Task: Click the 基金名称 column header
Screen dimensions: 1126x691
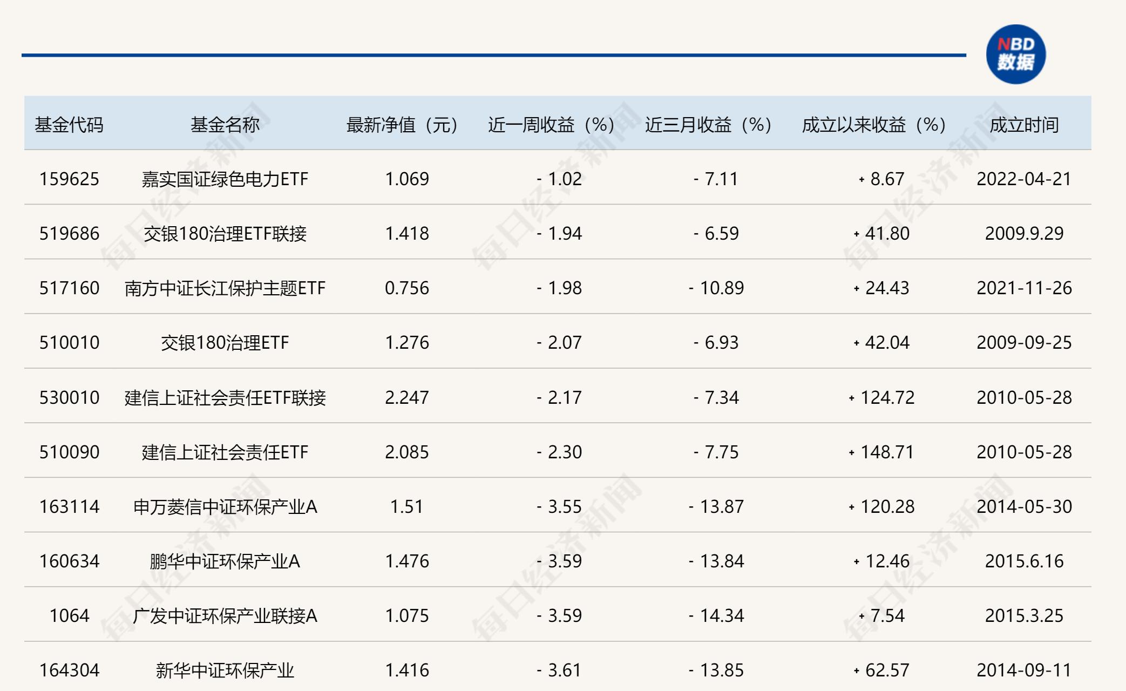Action: [225, 125]
